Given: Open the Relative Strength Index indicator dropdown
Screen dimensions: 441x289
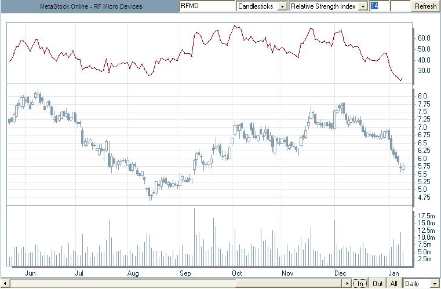Looking at the screenshot, I should pos(363,6).
